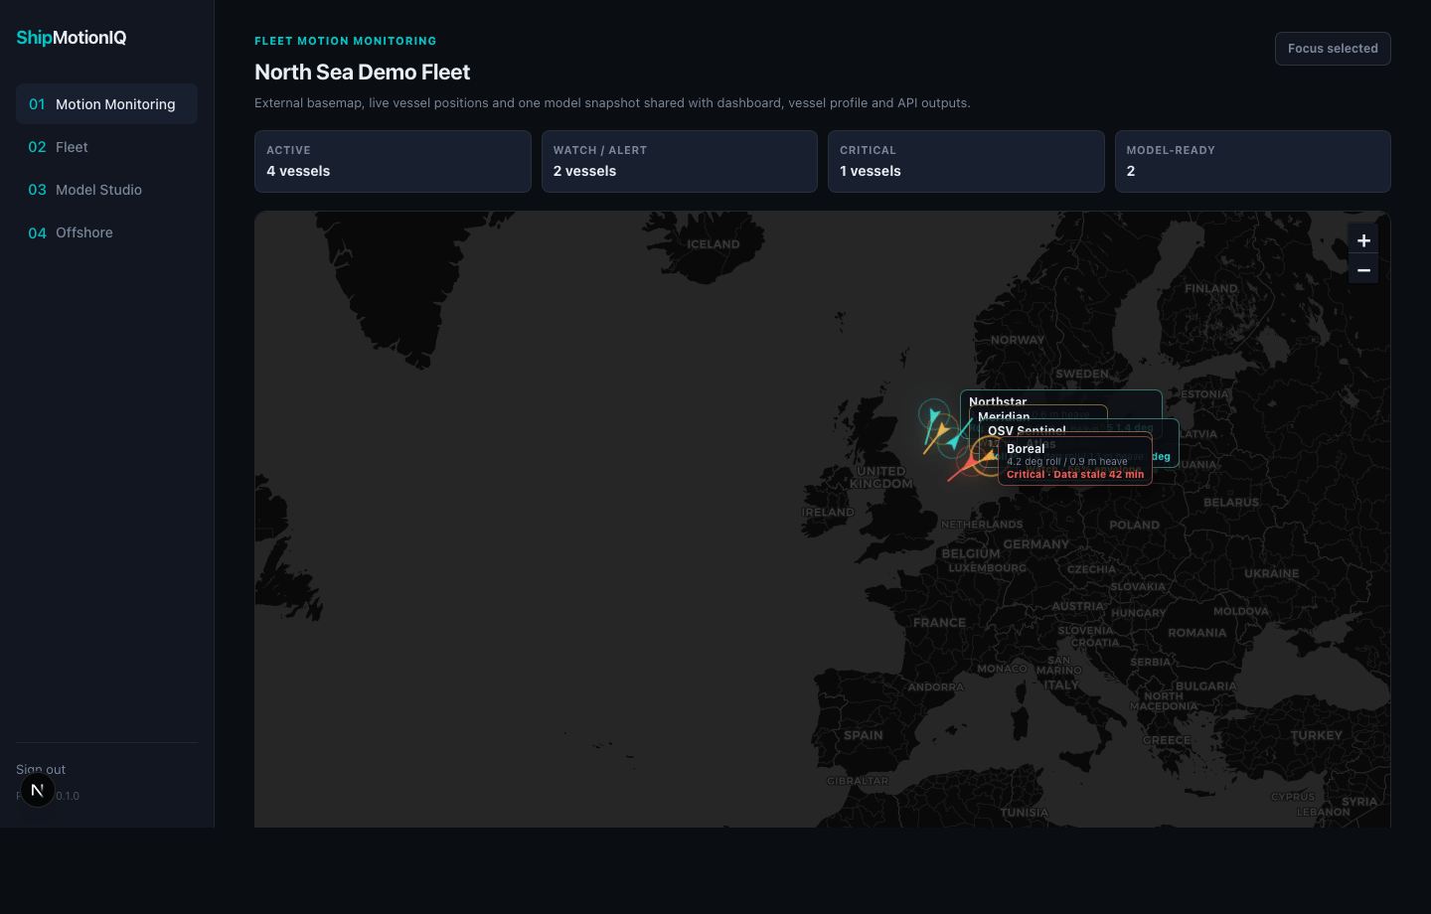1431x914 pixels.
Task: Click the round N badge icon
Action: (x=37, y=791)
